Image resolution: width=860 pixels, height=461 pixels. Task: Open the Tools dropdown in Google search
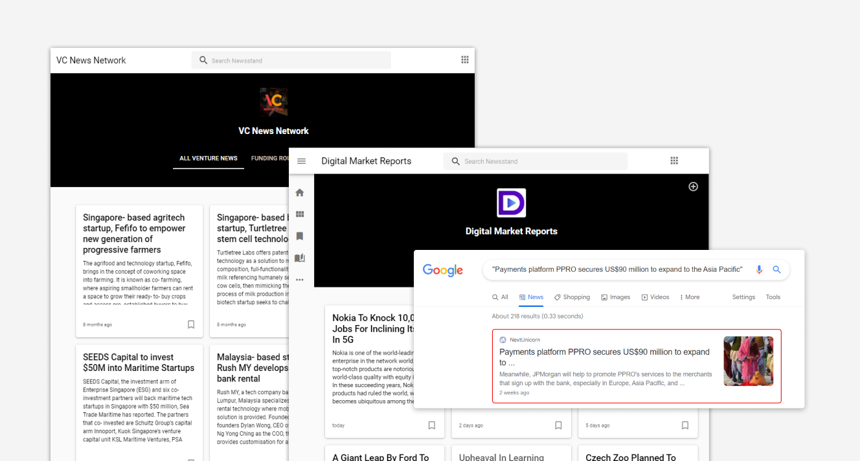pos(773,297)
